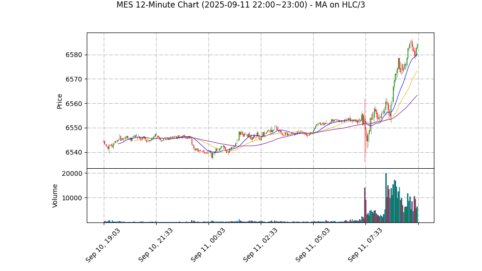Click the 'Price' y-axis label
Image resolution: width=482 pixels, height=271 pixels.
point(59,101)
